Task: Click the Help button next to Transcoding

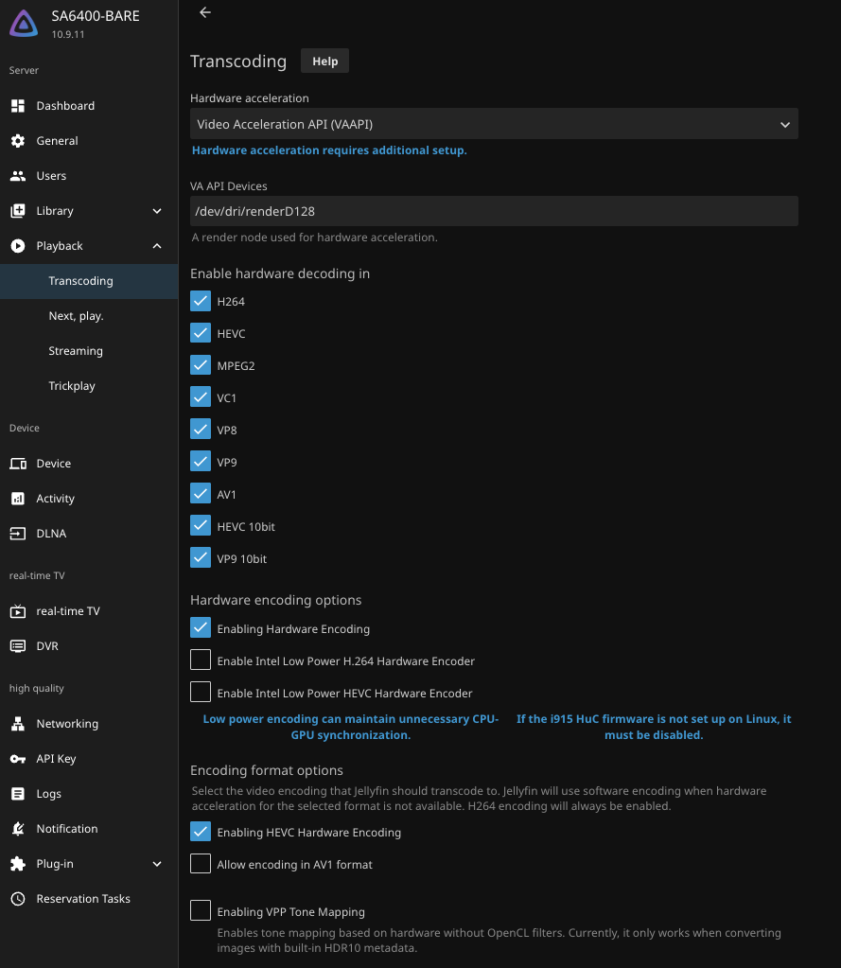Action: [324, 61]
